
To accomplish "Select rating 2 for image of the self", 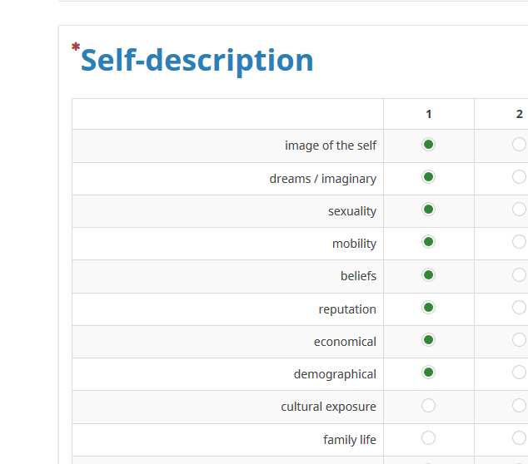I will coord(519,145).
